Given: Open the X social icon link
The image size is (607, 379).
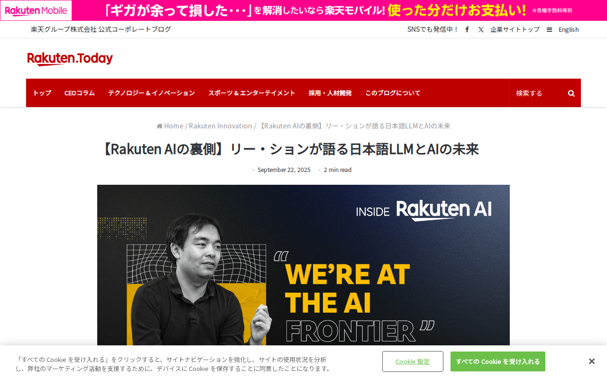Looking at the screenshot, I should coord(481,29).
